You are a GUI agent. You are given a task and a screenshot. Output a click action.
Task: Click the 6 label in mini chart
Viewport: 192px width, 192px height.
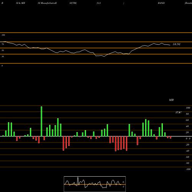point(123,182)
